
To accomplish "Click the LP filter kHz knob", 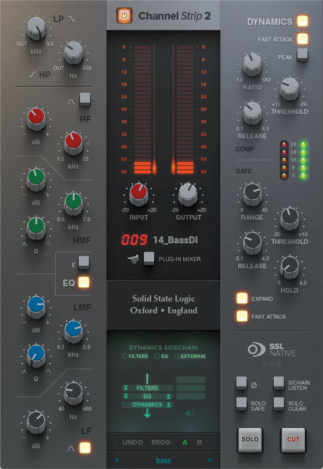I will tap(36, 28).
